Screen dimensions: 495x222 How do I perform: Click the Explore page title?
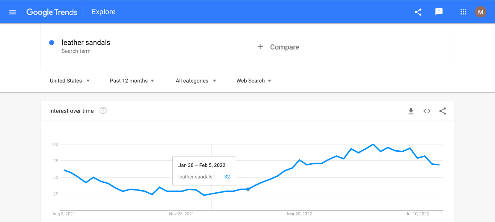[x=103, y=12]
